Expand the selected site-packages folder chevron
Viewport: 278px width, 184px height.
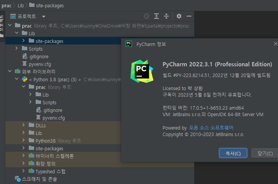pos(23,41)
